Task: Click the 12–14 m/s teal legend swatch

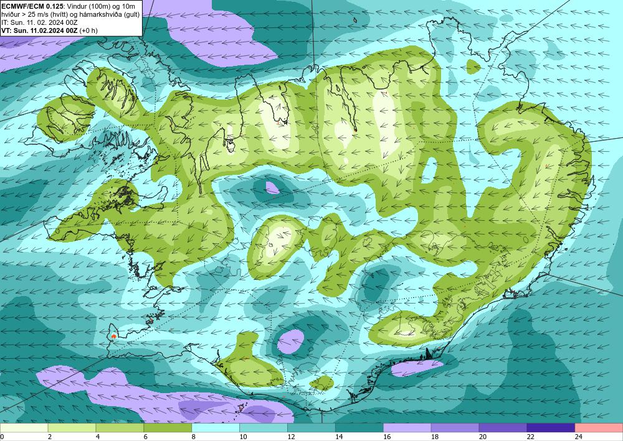Action: [x=311, y=428]
